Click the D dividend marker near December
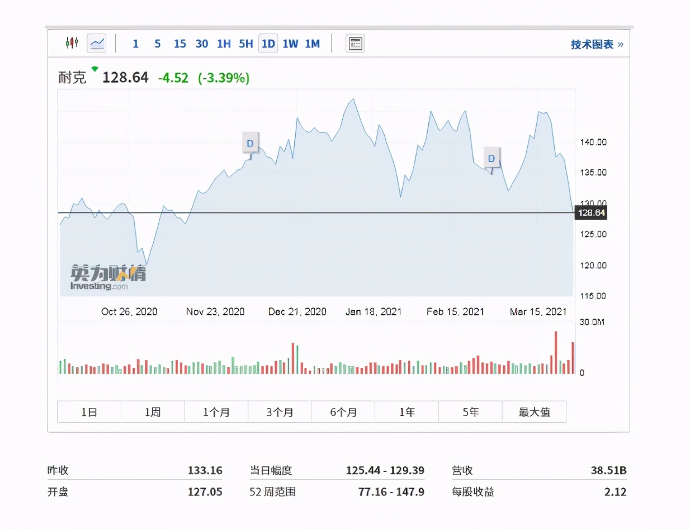This screenshot has height=530, width=690. point(250,143)
